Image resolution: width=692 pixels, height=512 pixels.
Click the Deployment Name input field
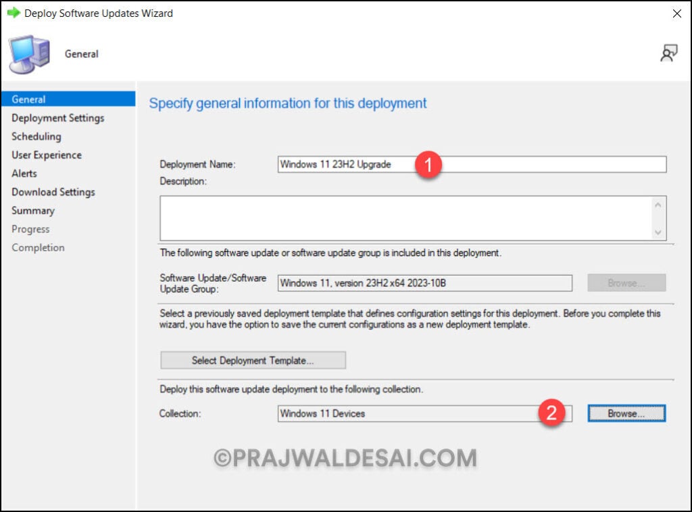[x=472, y=164]
